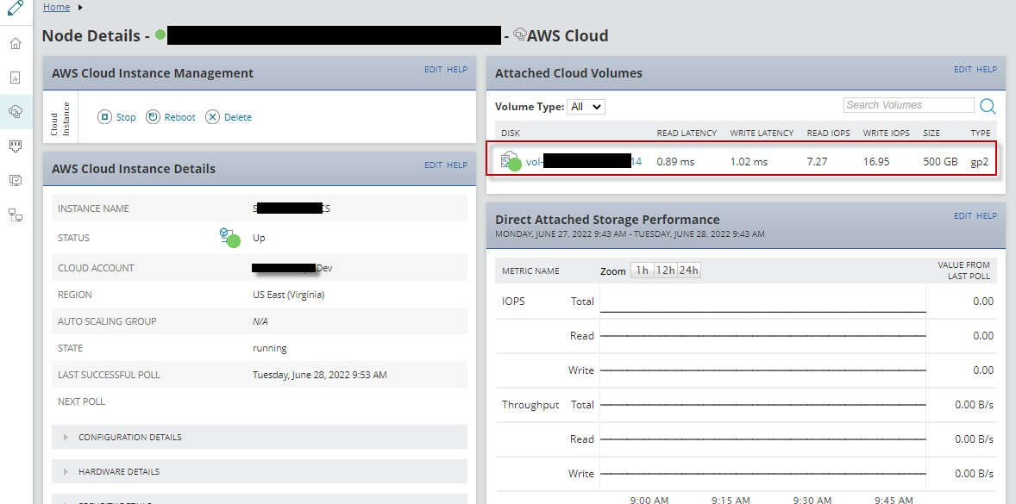Click the volume disk icon in the vol- row
Screen dimensions: 1016x504
(x=511, y=160)
